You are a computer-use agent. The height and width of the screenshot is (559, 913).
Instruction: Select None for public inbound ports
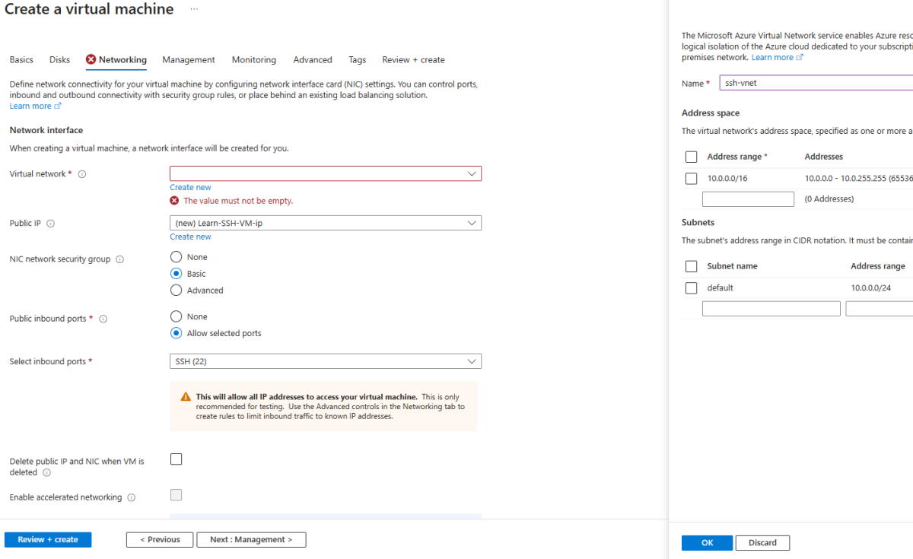(x=177, y=316)
